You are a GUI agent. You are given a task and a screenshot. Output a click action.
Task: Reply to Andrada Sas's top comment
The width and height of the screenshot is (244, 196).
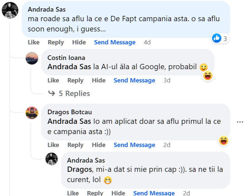click(x=56, y=42)
